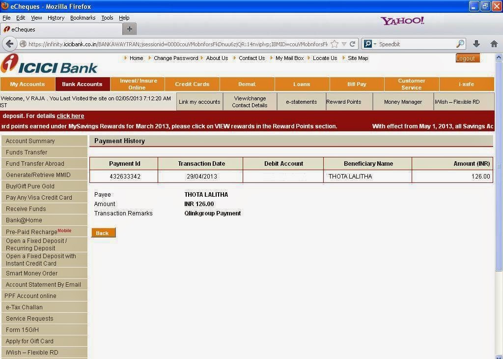Go to the Home link

click(137, 58)
